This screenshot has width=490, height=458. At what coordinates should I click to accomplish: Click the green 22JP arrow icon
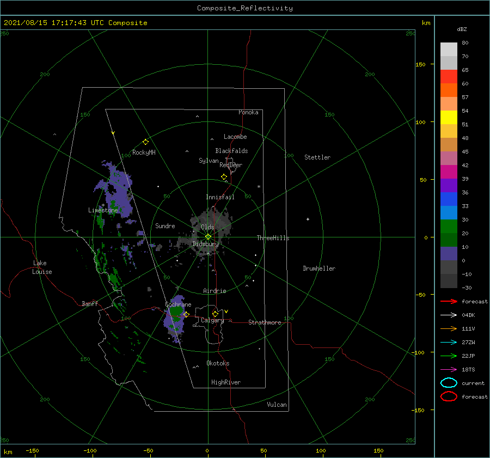[x=449, y=356]
